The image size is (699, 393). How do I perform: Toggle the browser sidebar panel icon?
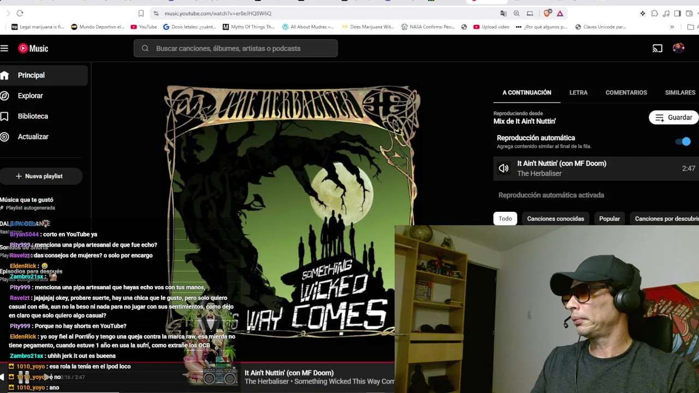[x=677, y=13]
